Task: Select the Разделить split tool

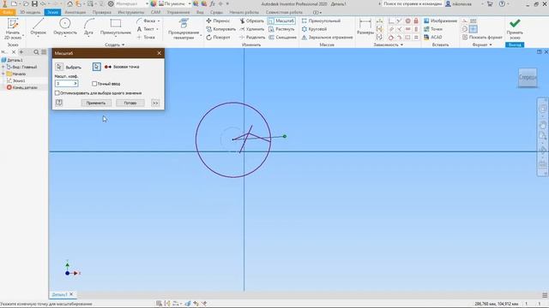Action: (252, 37)
